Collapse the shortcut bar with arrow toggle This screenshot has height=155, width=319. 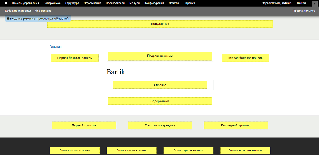(314, 4)
